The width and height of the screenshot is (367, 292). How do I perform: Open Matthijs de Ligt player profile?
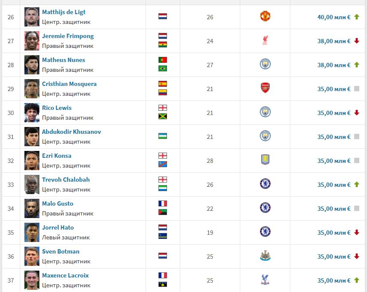tap(63, 12)
